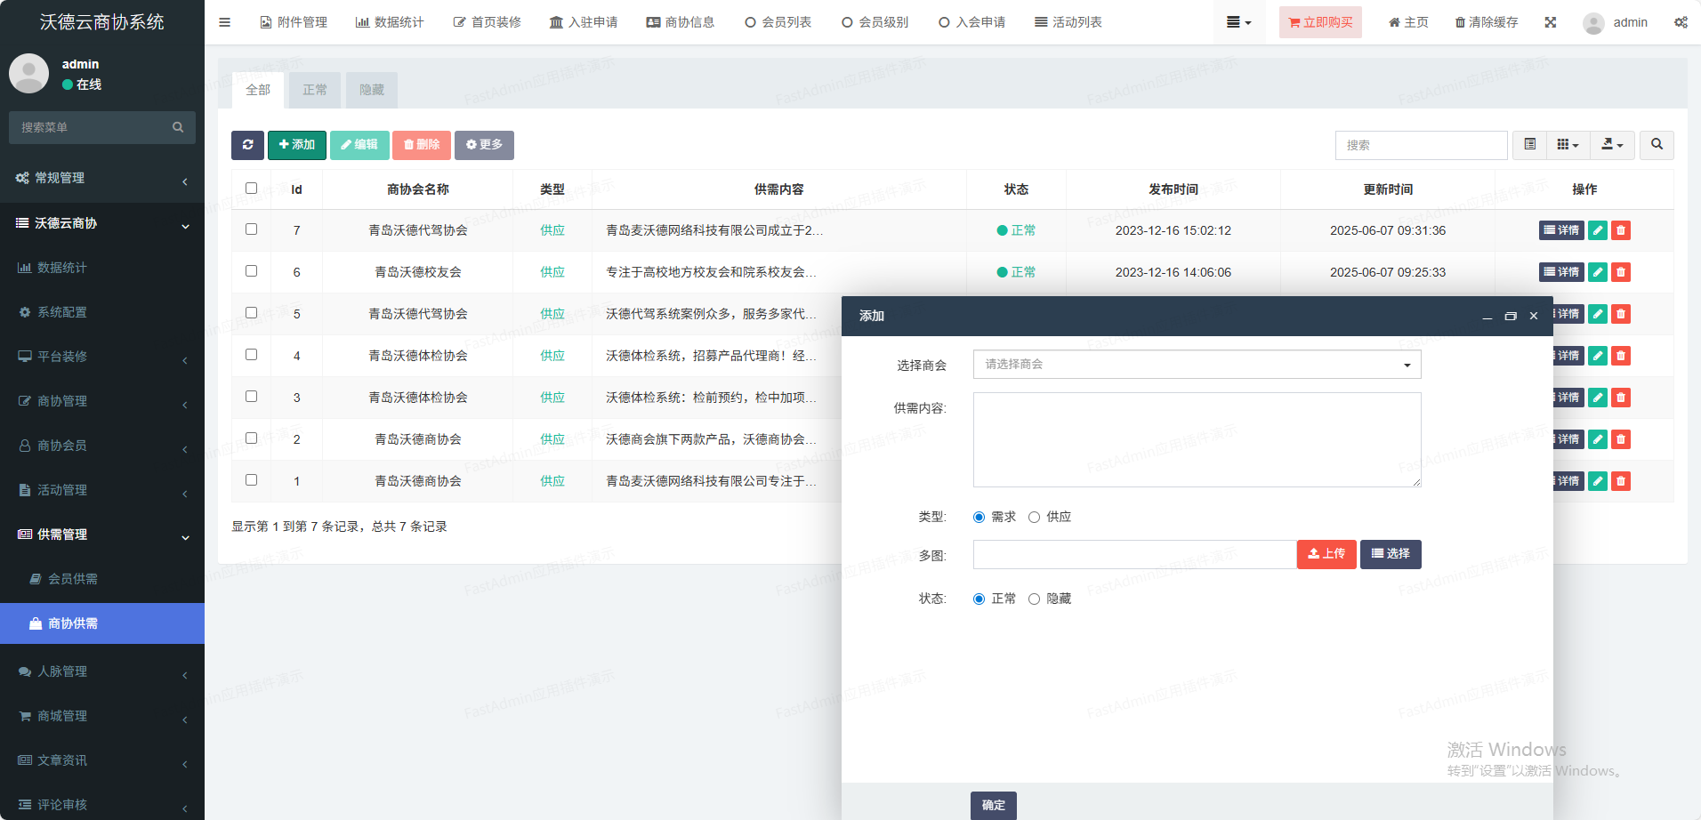This screenshot has width=1701, height=820.
Task: Open the column visibility dropdown
Action: 1568,145
